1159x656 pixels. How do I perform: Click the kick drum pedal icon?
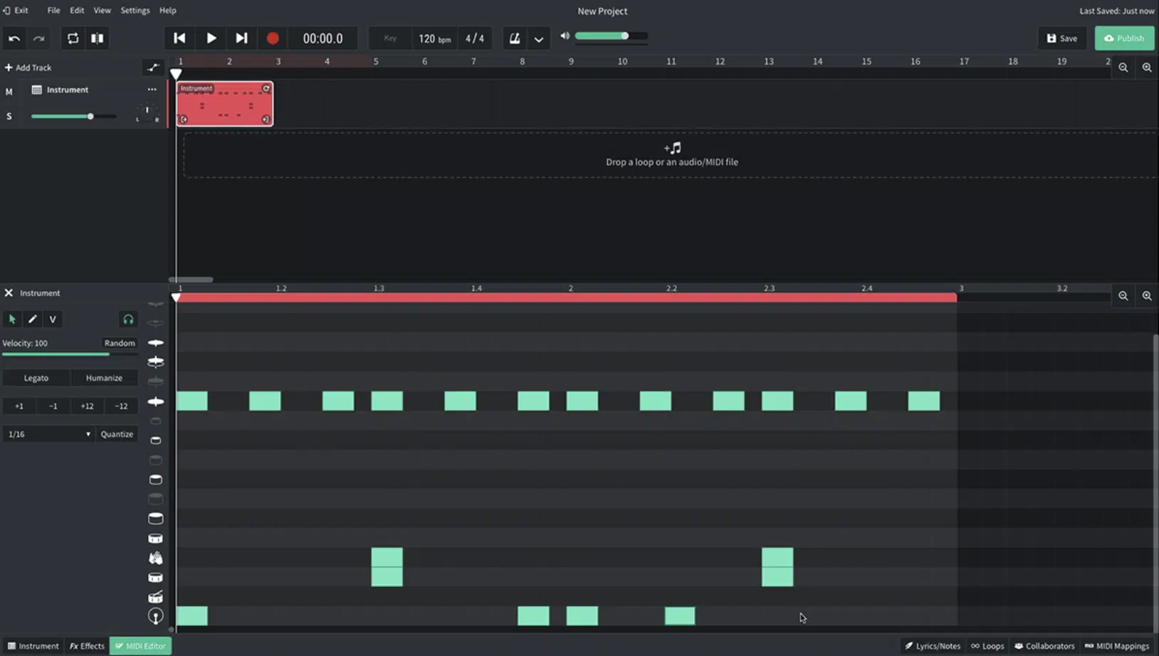click(155, 616)
